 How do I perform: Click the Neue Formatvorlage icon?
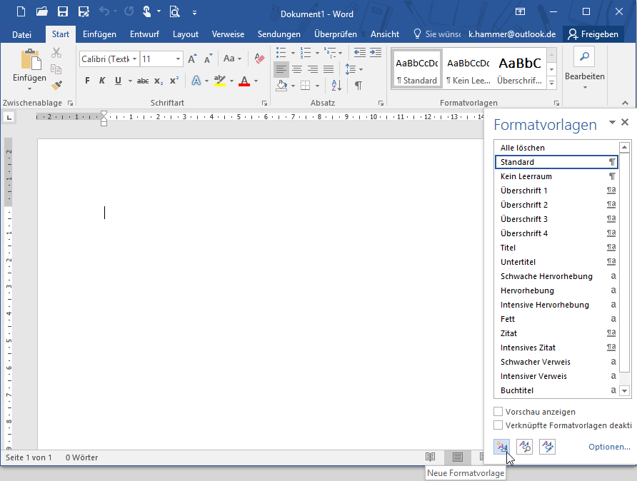click(501, 447)
